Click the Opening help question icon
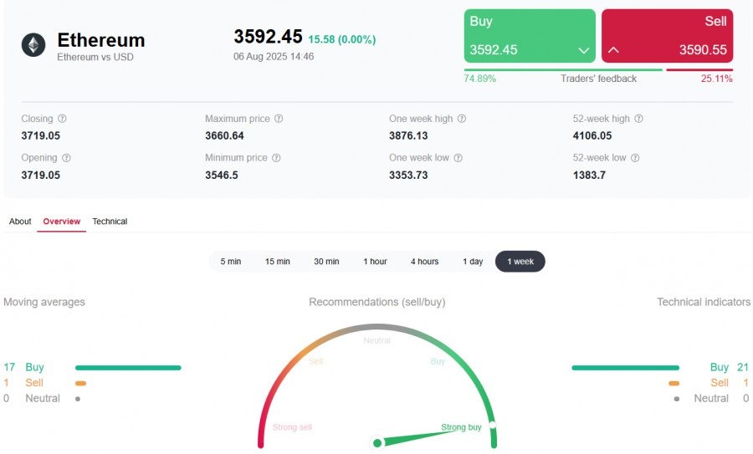 pos(66,158)
